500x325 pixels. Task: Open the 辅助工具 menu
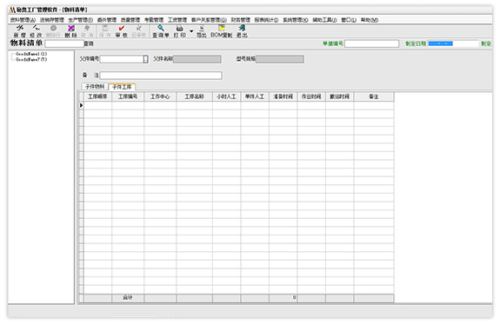pos(324,20)
